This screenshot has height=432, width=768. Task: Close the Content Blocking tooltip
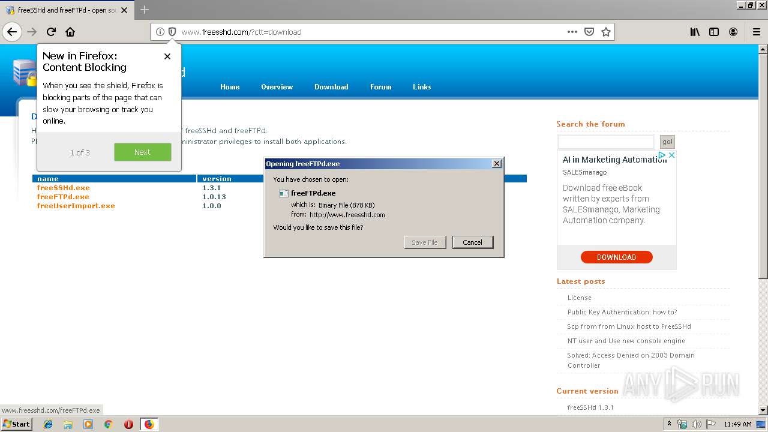point(167,56)
